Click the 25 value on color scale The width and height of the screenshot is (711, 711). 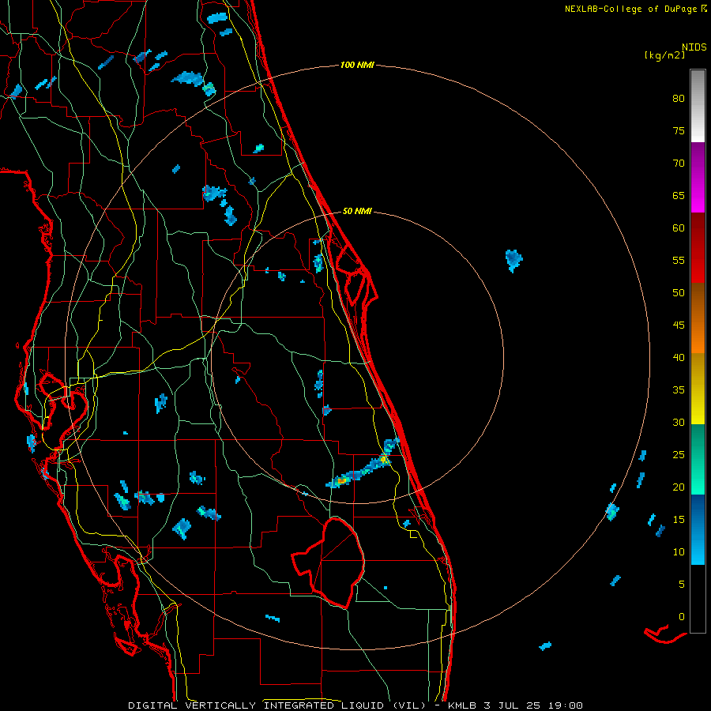point(679,455)
